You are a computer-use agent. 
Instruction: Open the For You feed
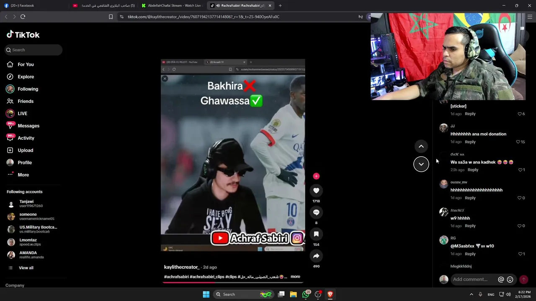point(26,64)
